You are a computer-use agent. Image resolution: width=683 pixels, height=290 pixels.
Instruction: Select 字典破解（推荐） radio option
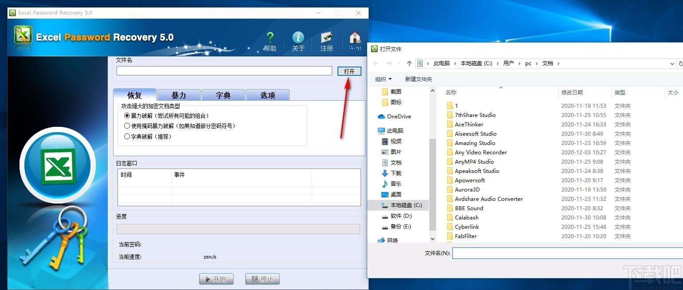(x=127, y=137)
